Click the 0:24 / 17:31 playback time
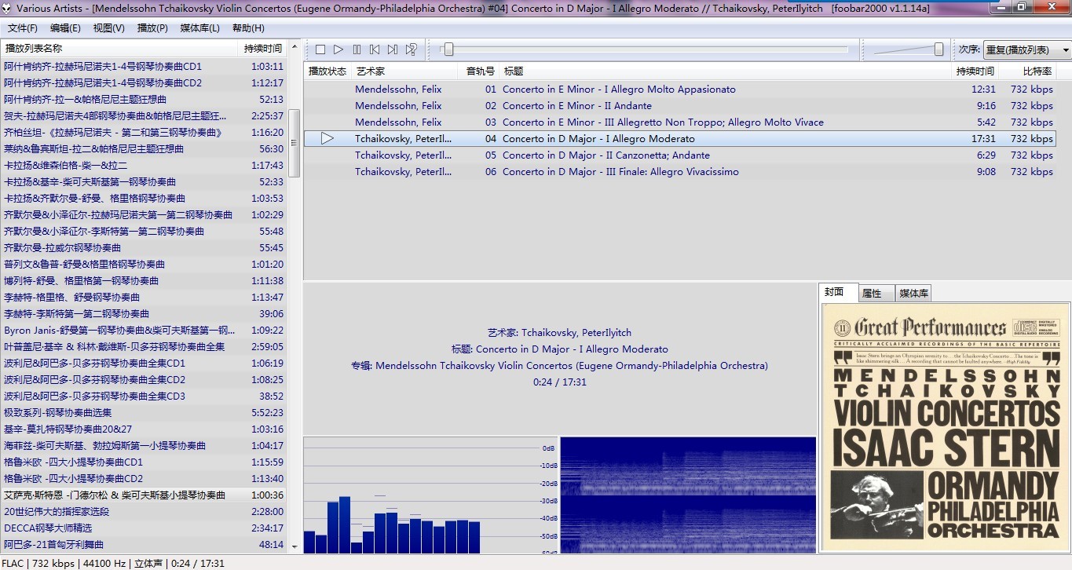The width and height of the screenshot is (1072, 570). click(559, 382)
